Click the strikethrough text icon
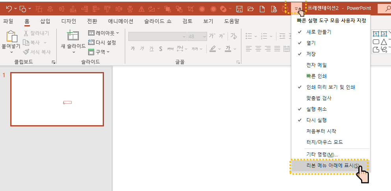 point(170,48)
